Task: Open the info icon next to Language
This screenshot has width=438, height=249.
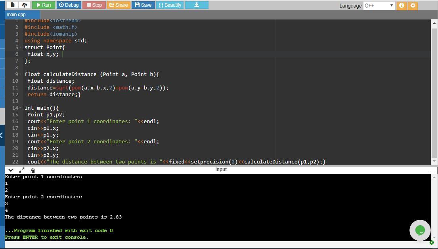Action: pyautogui.click(x=401, y=6)
